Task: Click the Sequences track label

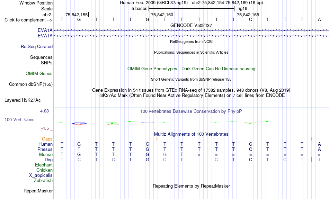Action: (x=41, y=57)
